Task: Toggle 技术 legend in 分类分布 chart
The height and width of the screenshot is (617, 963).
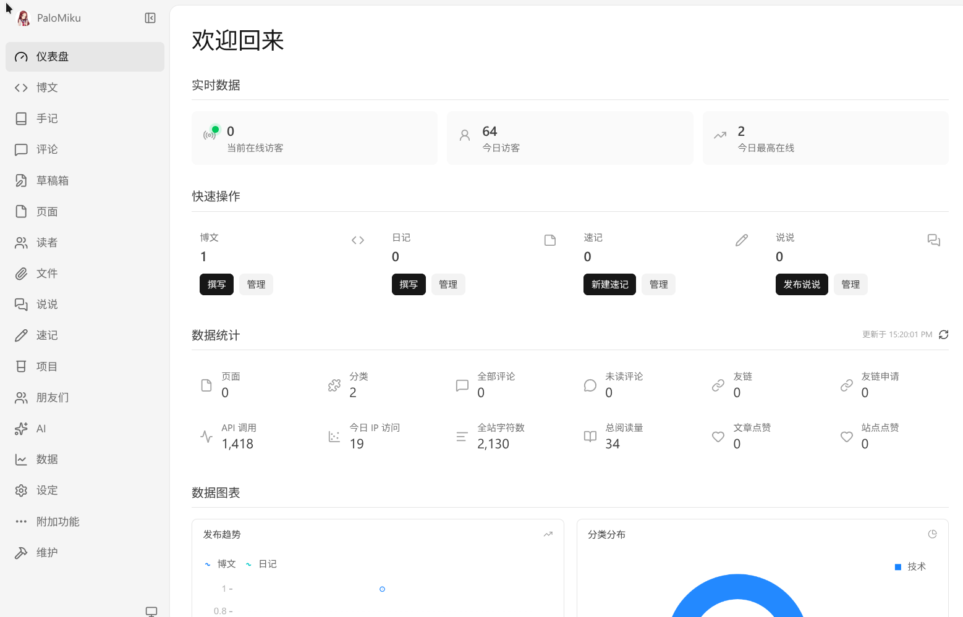Action: [x=910, y=567]
